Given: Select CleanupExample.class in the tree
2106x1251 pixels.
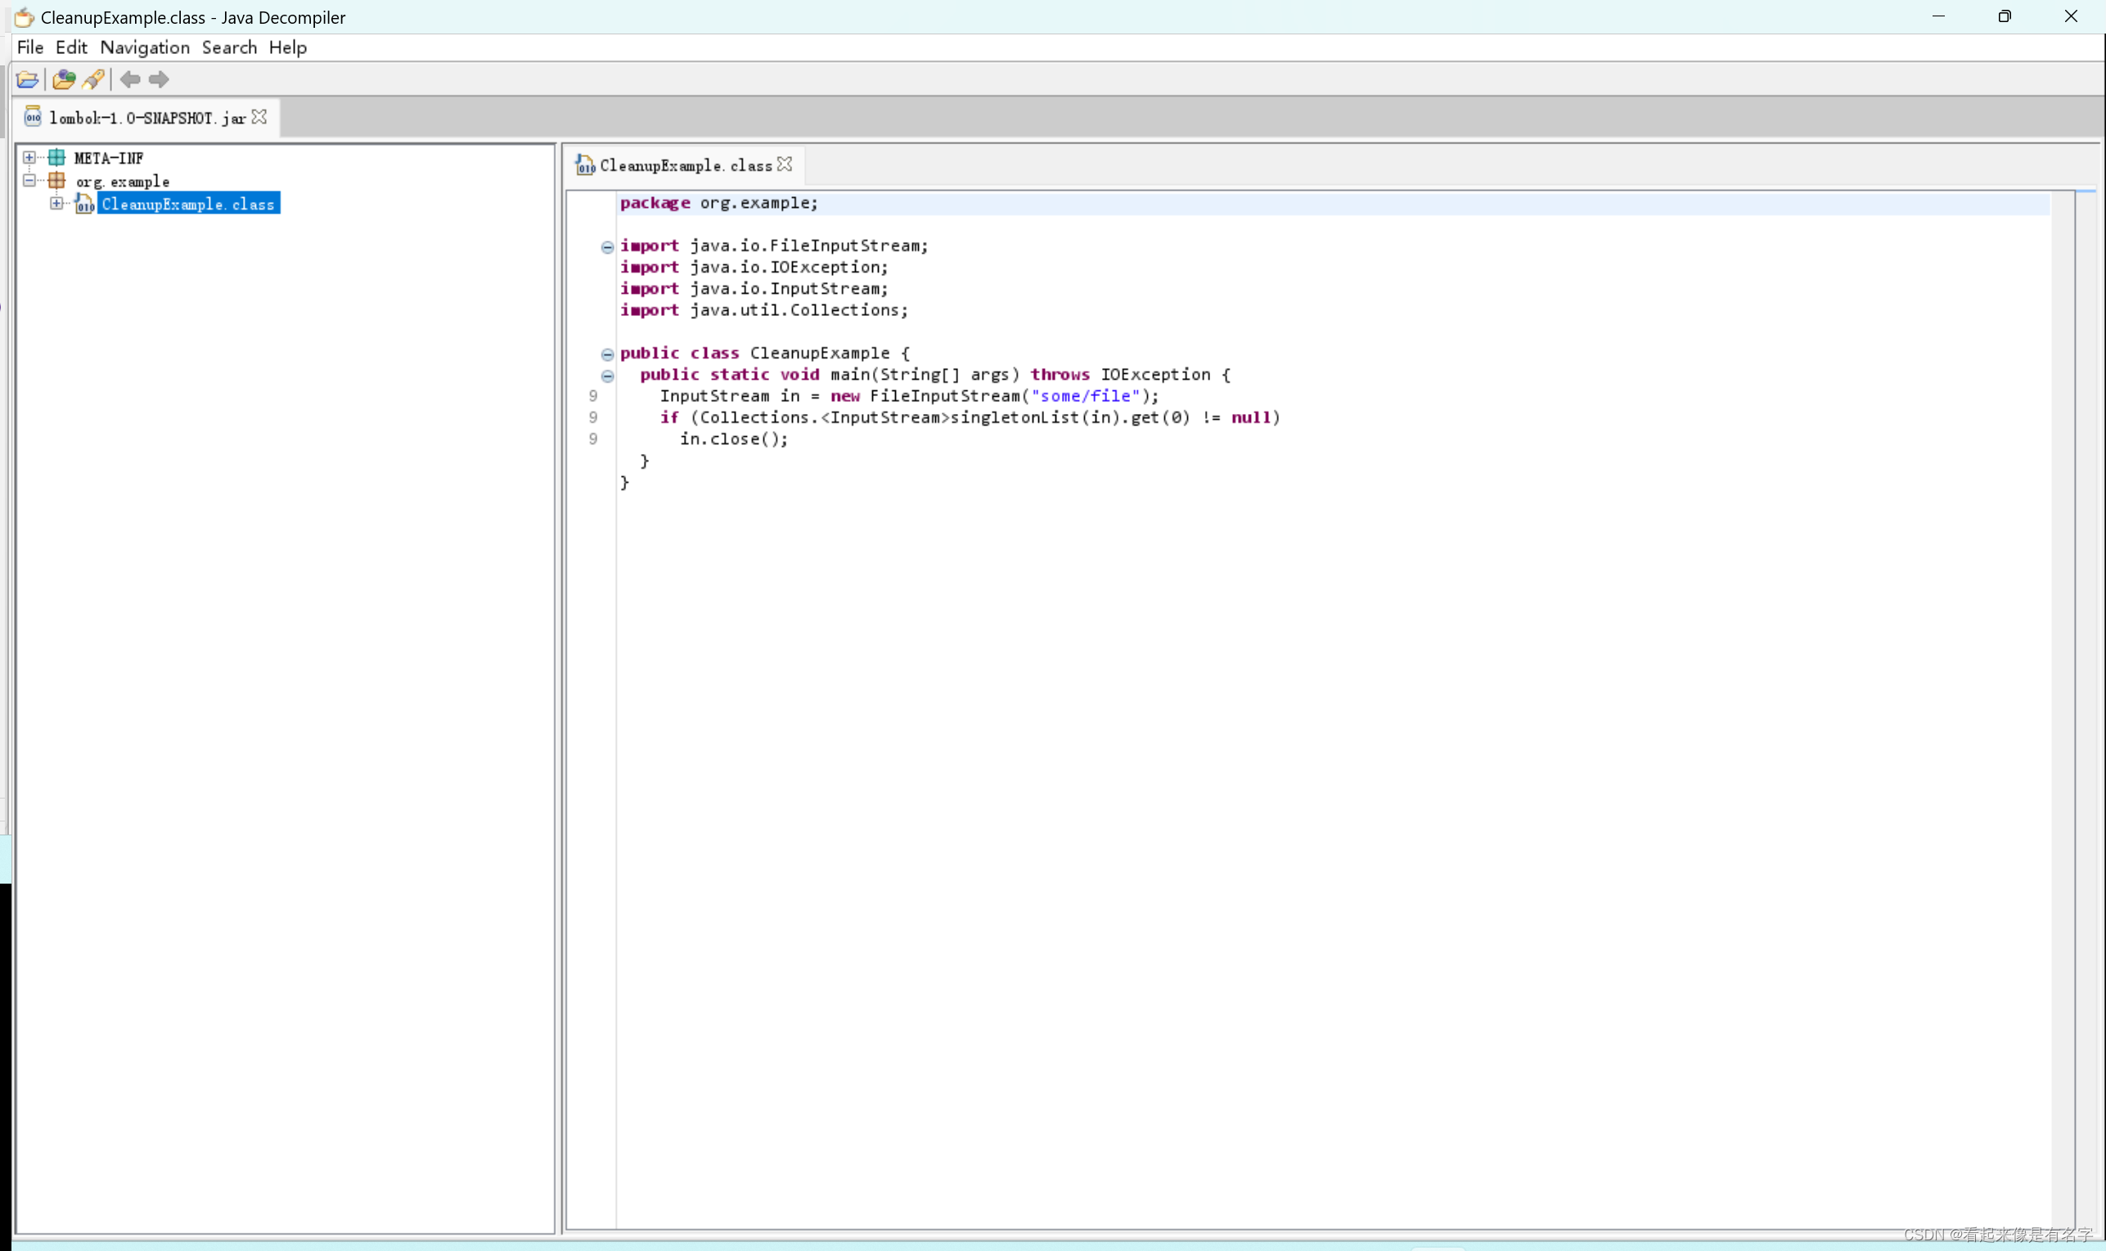Looking at the screenshot, I should [x=188, y=204].
